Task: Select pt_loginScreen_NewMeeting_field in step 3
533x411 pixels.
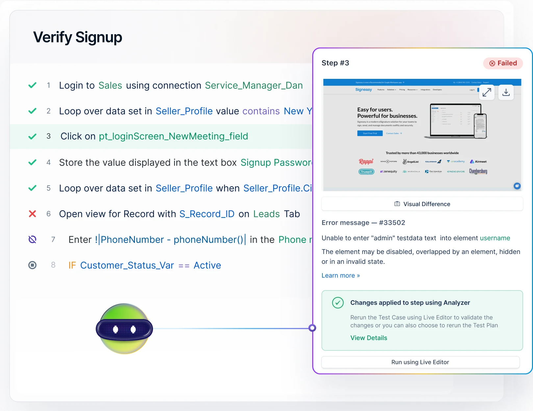Action: 173,136
